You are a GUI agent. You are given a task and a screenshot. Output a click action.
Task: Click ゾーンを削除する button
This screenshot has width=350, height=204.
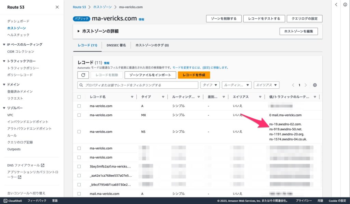click(224, 19)
